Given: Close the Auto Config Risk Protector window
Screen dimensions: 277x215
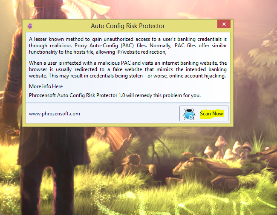Looking at the screenshot, I should (224, 24).
